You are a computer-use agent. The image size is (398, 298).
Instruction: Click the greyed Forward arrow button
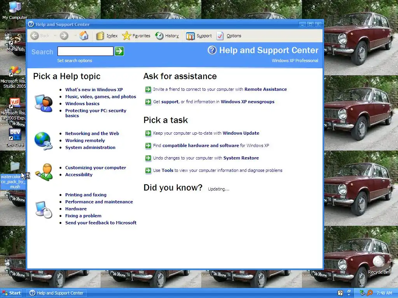pyautogui.click(x=64, y=36)
